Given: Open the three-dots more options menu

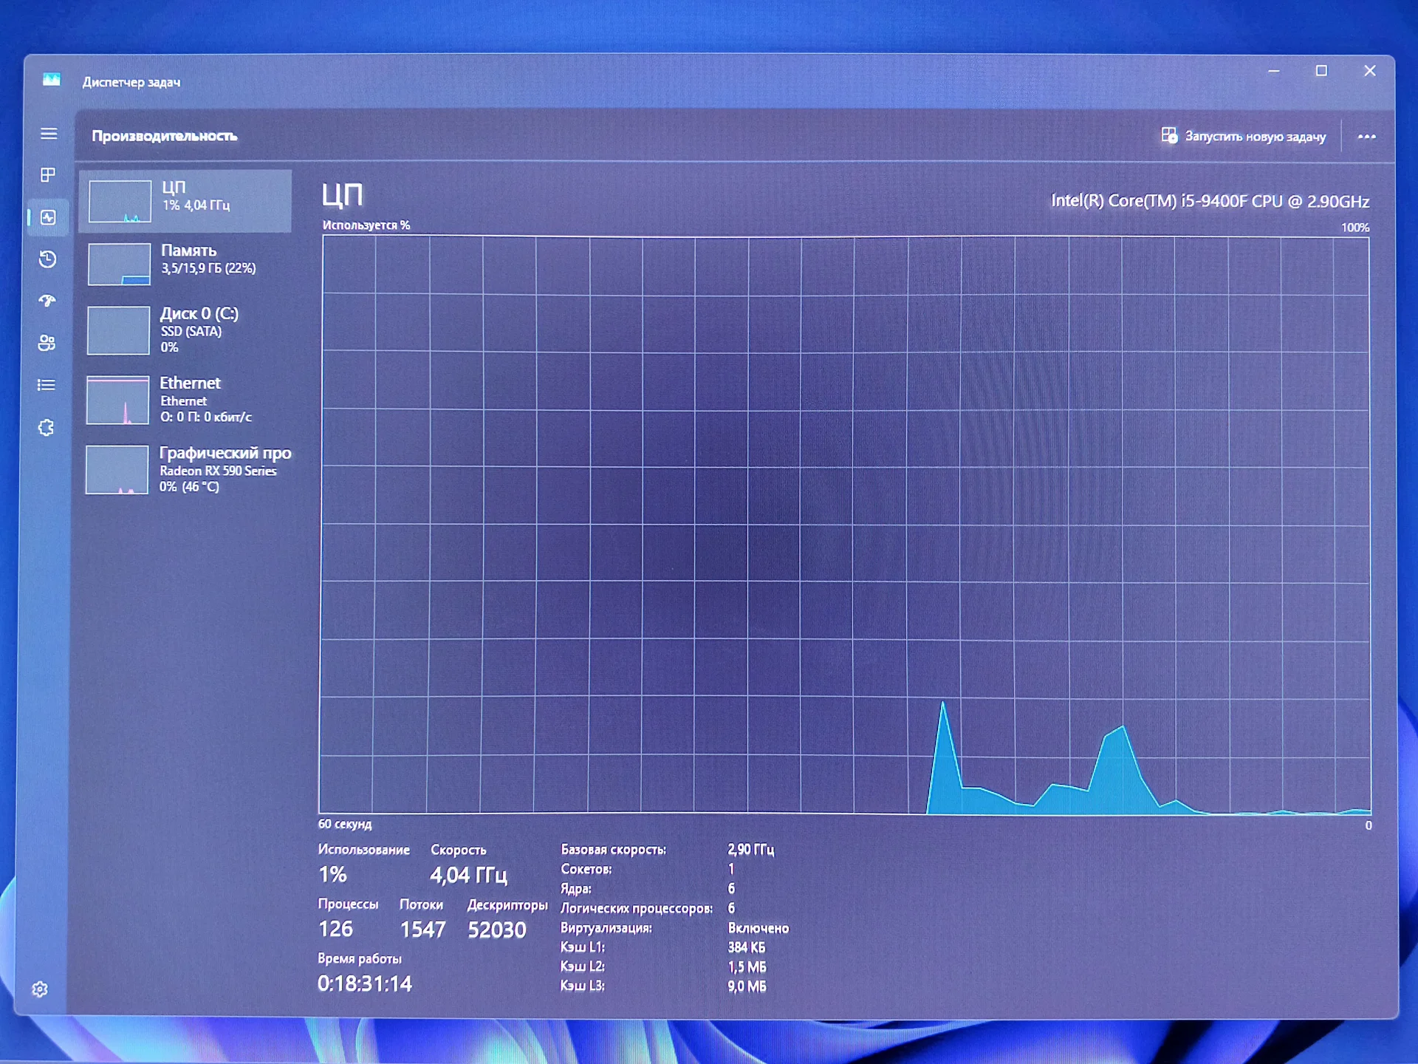Looking at the screenshot, I should 1367,137.
